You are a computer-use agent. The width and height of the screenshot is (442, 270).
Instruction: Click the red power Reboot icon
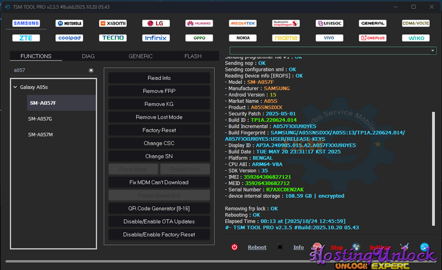pos(234,247)
